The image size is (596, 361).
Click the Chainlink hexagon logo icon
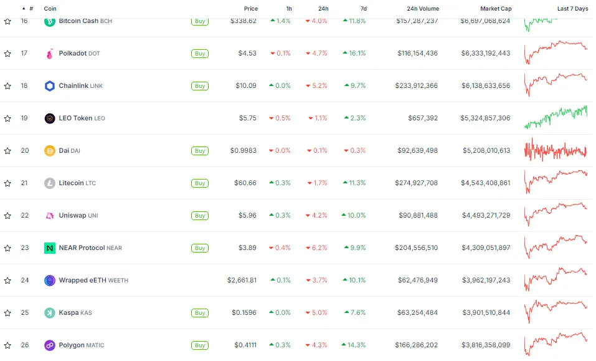[x=50, y=86]
